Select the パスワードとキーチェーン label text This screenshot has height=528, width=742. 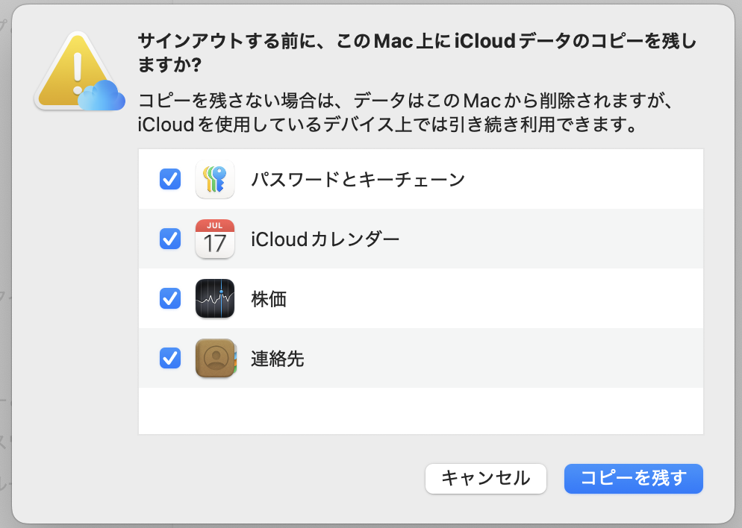(x=358, y=180)
